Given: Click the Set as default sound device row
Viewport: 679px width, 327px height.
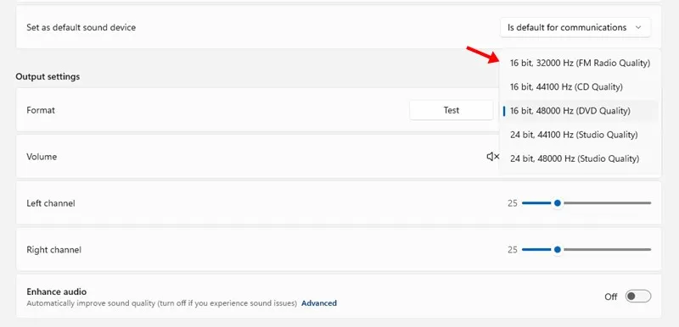Looking at the screenshot, I should coord(339,27).
